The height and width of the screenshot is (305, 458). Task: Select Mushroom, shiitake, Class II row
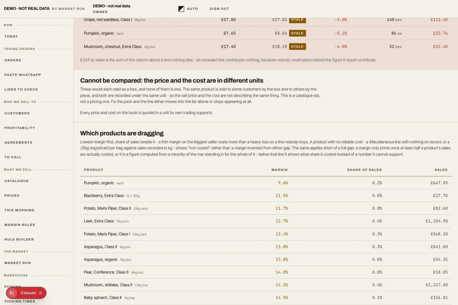pos(266,285)
